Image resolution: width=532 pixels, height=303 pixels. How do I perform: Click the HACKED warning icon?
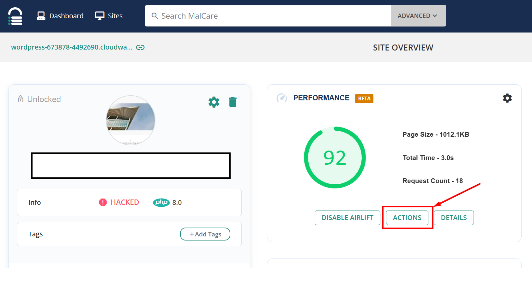click(103, 202)
